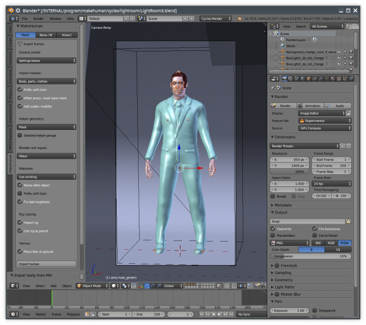Open the Cycles Render engine dropdown
Image resolution: width=366 pixels, height=325 pixels.
pyautogui.click(x=214, y=18)
